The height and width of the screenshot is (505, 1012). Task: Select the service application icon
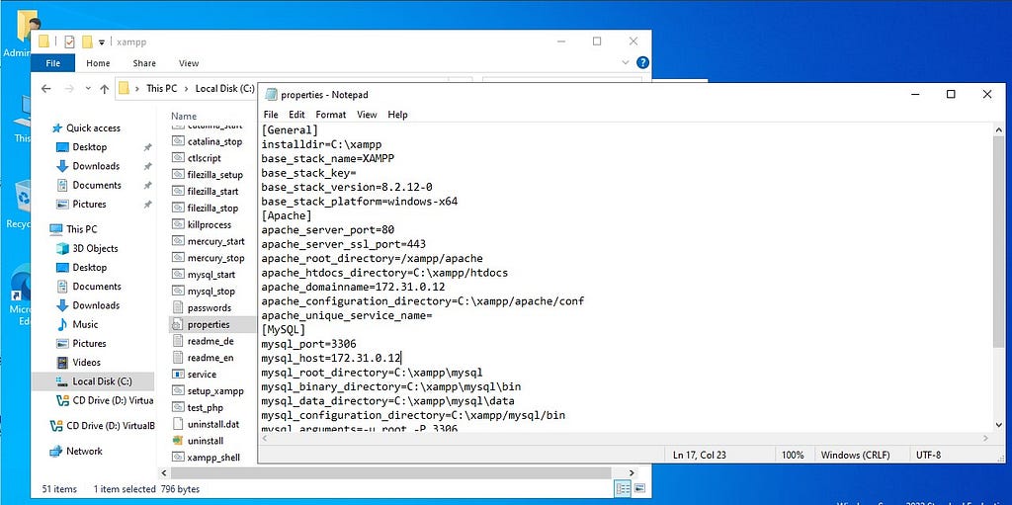(x=178, y=375)
